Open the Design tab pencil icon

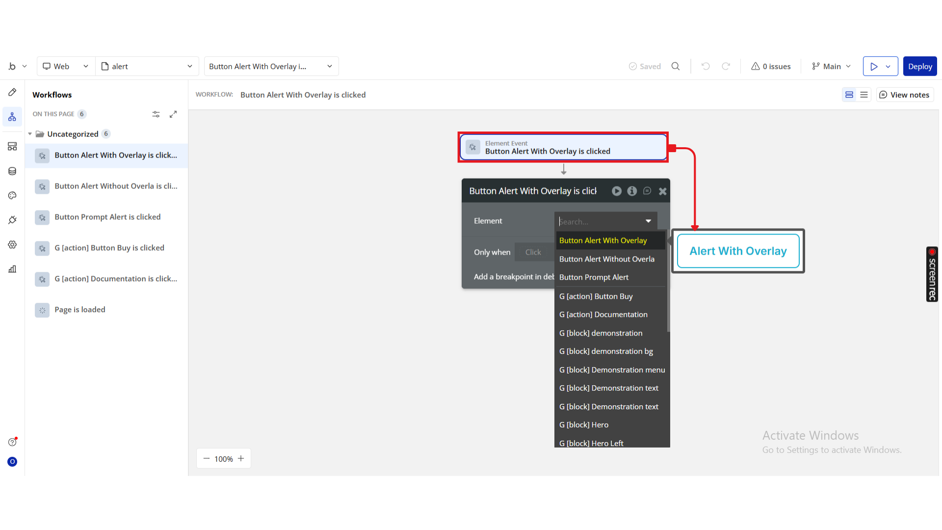click(12, 92)
